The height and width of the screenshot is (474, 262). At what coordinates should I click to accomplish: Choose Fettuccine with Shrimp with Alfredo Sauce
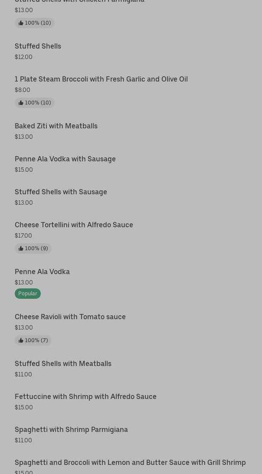point(85,396)
